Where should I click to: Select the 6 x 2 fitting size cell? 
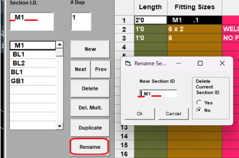point(195,29)
